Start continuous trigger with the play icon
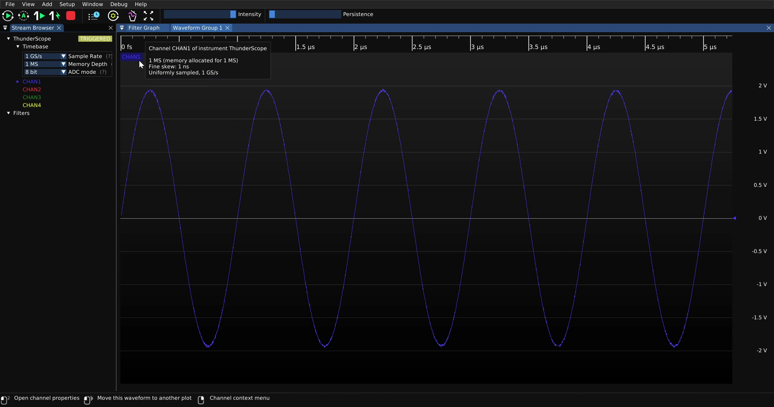Viewport: 774px width, 407px height. click(8, 16)
